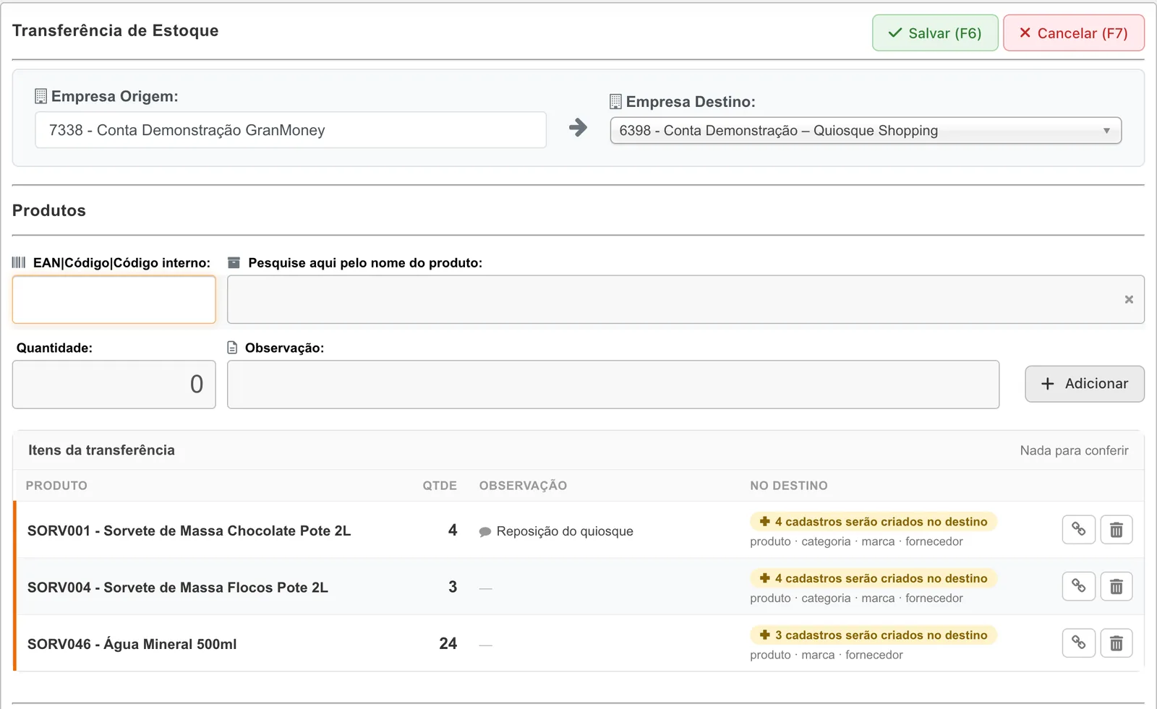Screen dimensions: 1157x709
Task: Focus the EAN/Código interno input
Action: (114, 299)
